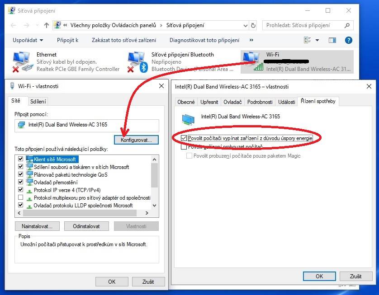This screenshot has width=379, height=295.
Task: Click the Intel Wireless-AC 3165 device icon
Action: click(x=188, y=119)
